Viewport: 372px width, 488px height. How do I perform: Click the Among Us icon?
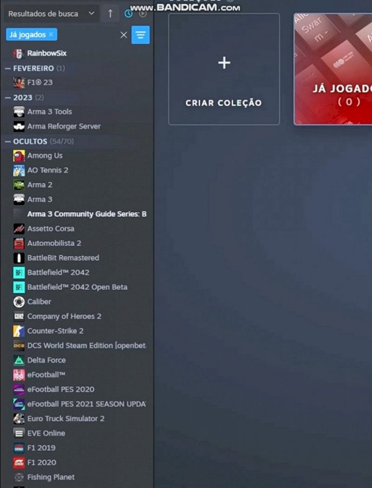pyautogui.click(x=19, y=156)
